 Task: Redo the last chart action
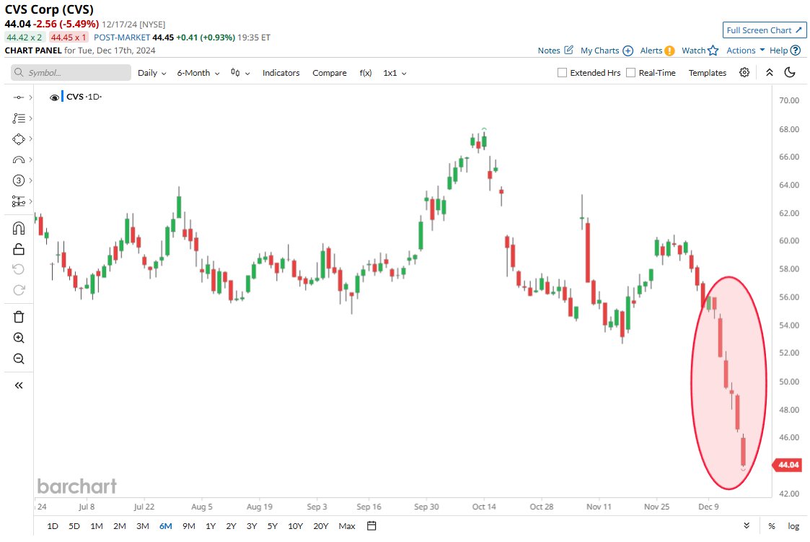pyautogui.click(x=19, y=290)
